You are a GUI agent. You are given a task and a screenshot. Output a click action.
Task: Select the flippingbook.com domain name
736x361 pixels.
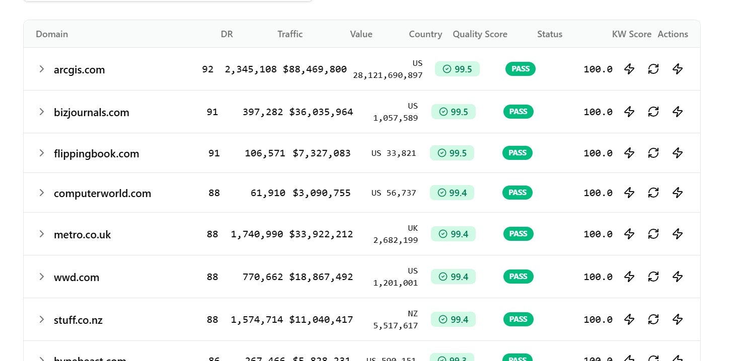97,154
